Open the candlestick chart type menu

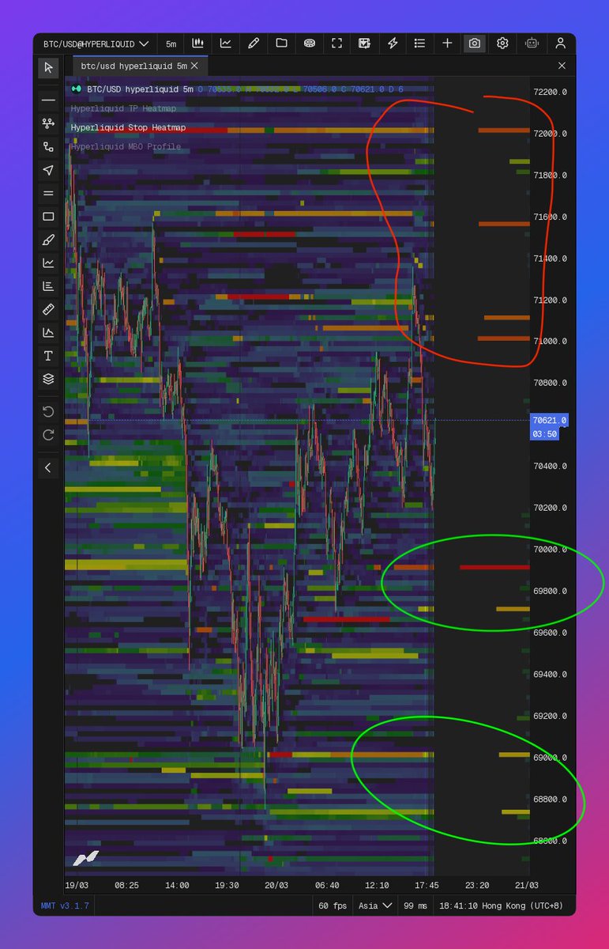coord(198,43)
